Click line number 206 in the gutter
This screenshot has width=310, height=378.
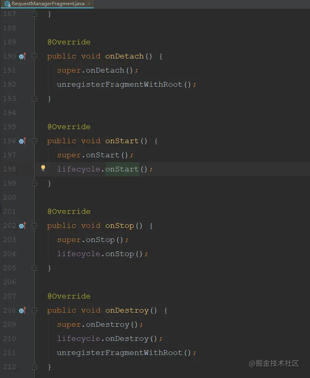(x=9, y=282)
